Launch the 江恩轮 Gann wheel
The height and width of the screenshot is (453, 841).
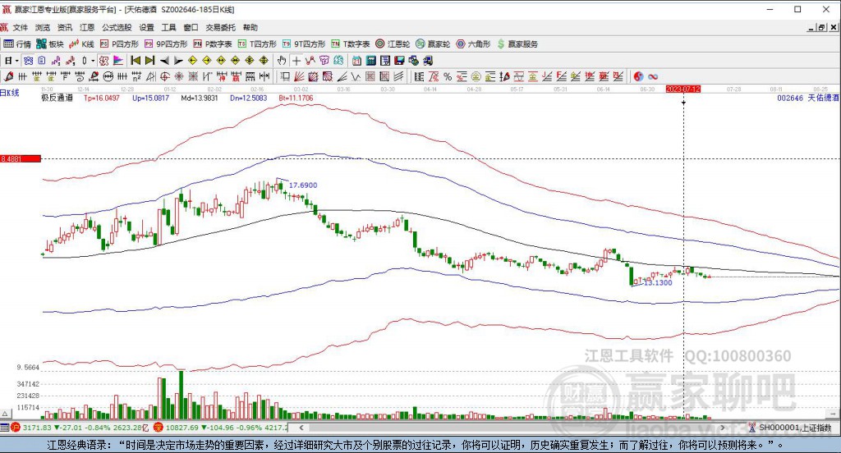(x=393, y=44)
